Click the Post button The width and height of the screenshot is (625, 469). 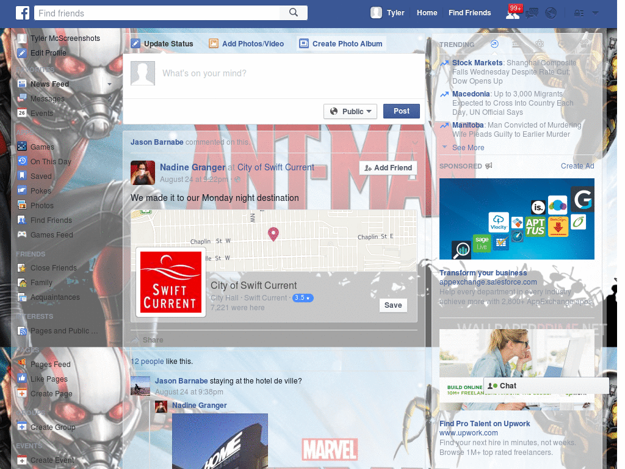(x=402, y=111)
